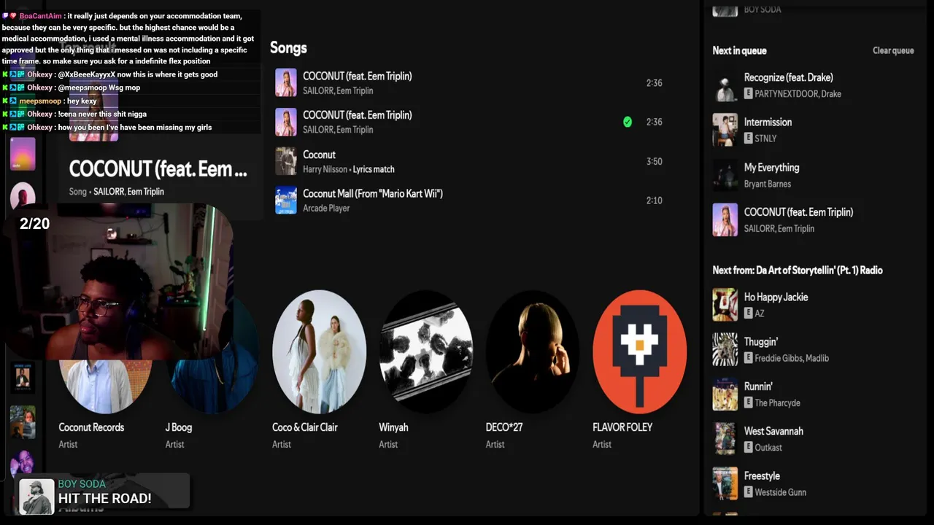Click Winyah artist name
This screenshot has height=525, width=934.
point(393,427)
